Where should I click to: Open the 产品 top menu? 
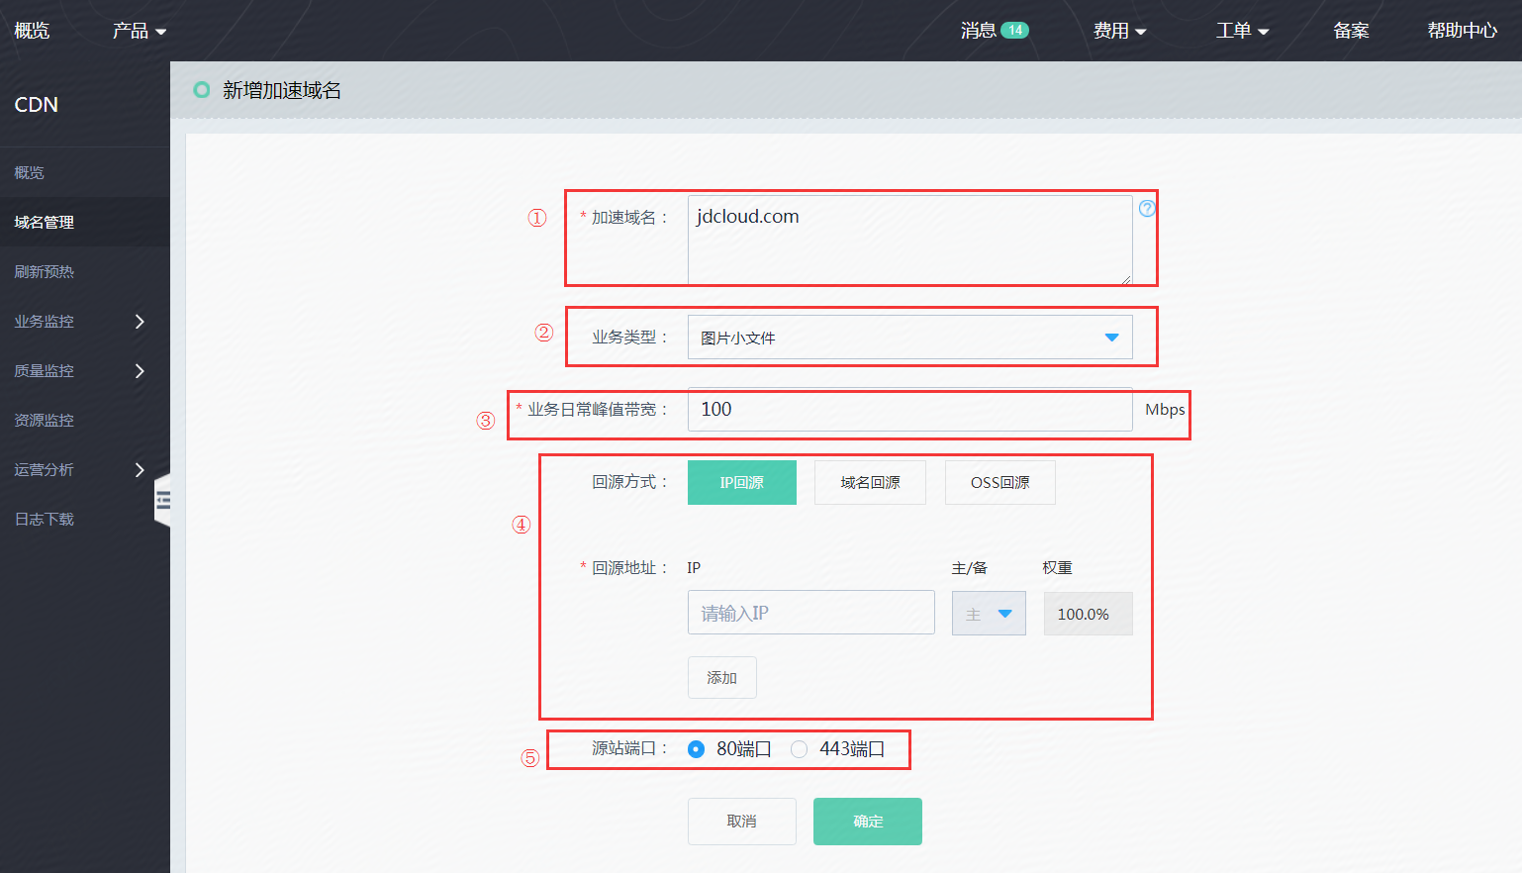(139, 31)
